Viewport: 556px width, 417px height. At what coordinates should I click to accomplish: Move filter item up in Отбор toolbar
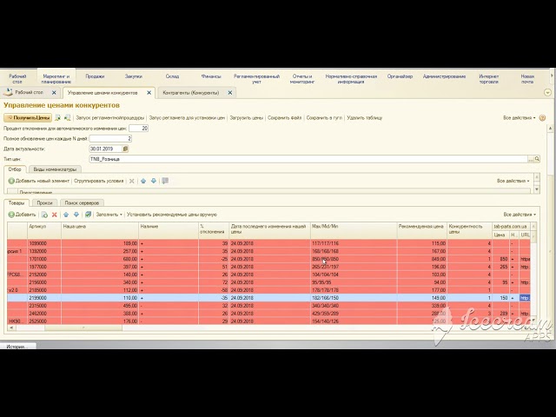click(x=143, y=181)
